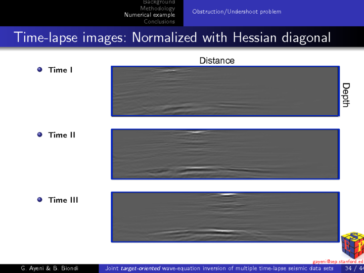
Task: Click the blue bullet beside Time II
Action: [40, 135]
